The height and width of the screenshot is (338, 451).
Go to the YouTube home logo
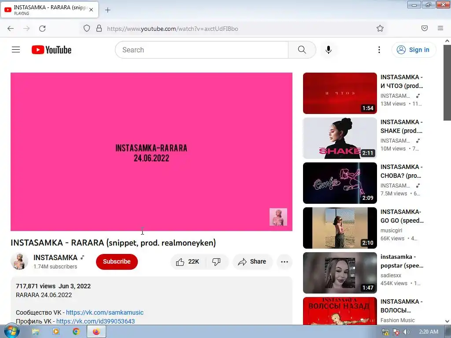(x=52, y=50)
